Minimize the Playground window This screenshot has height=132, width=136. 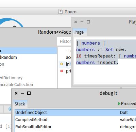tap(82, 22)
